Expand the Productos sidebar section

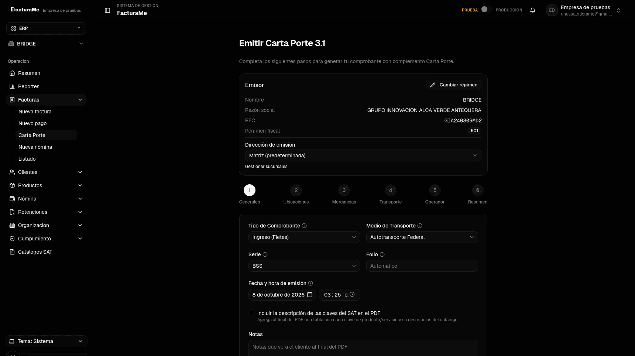pos(46,185)
